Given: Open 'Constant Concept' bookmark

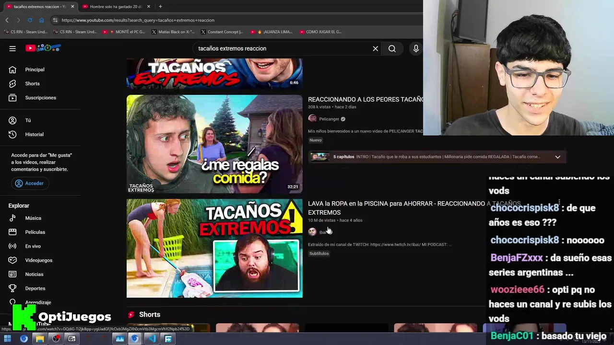Looking at the screenshot, I should tap(222, 32).
